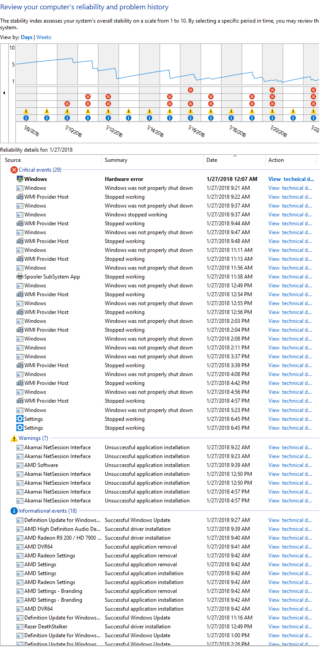
Task: Select the stability graph area above 1/20/2018
Action: click(x=272, y=64)
